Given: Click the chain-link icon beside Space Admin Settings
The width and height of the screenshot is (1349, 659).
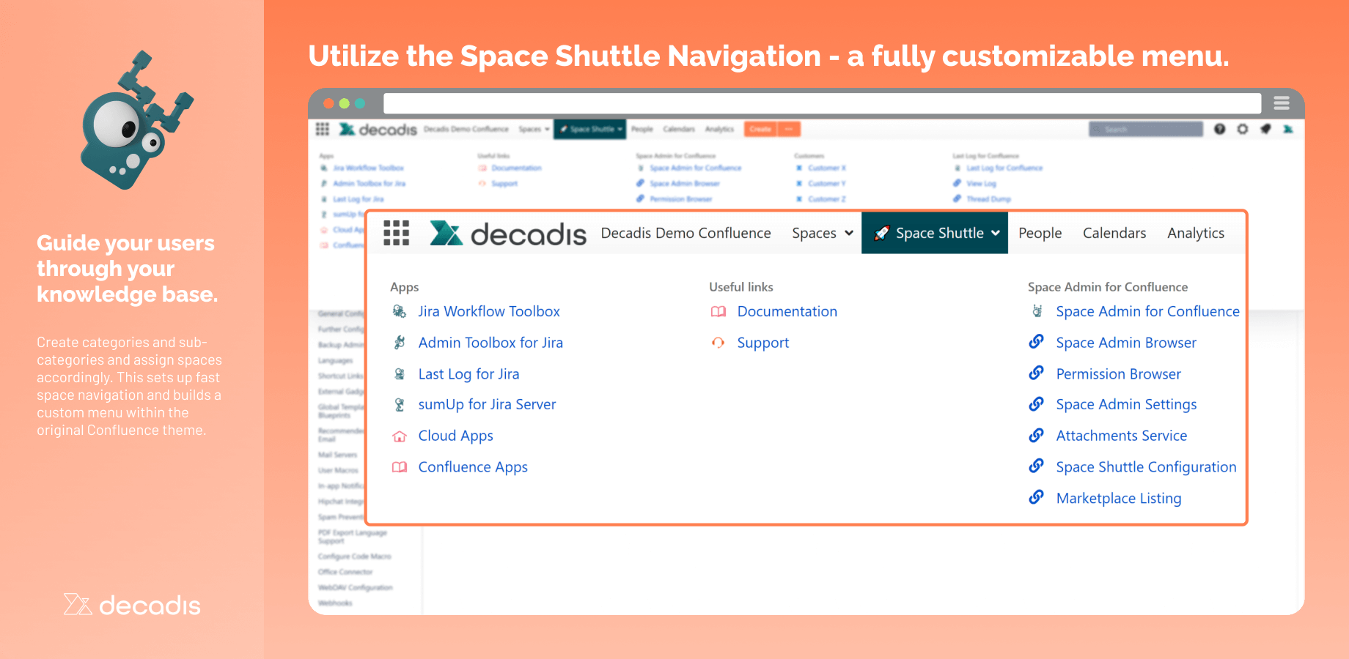Looking at the screenshot, I should [x=1037, y=404].
